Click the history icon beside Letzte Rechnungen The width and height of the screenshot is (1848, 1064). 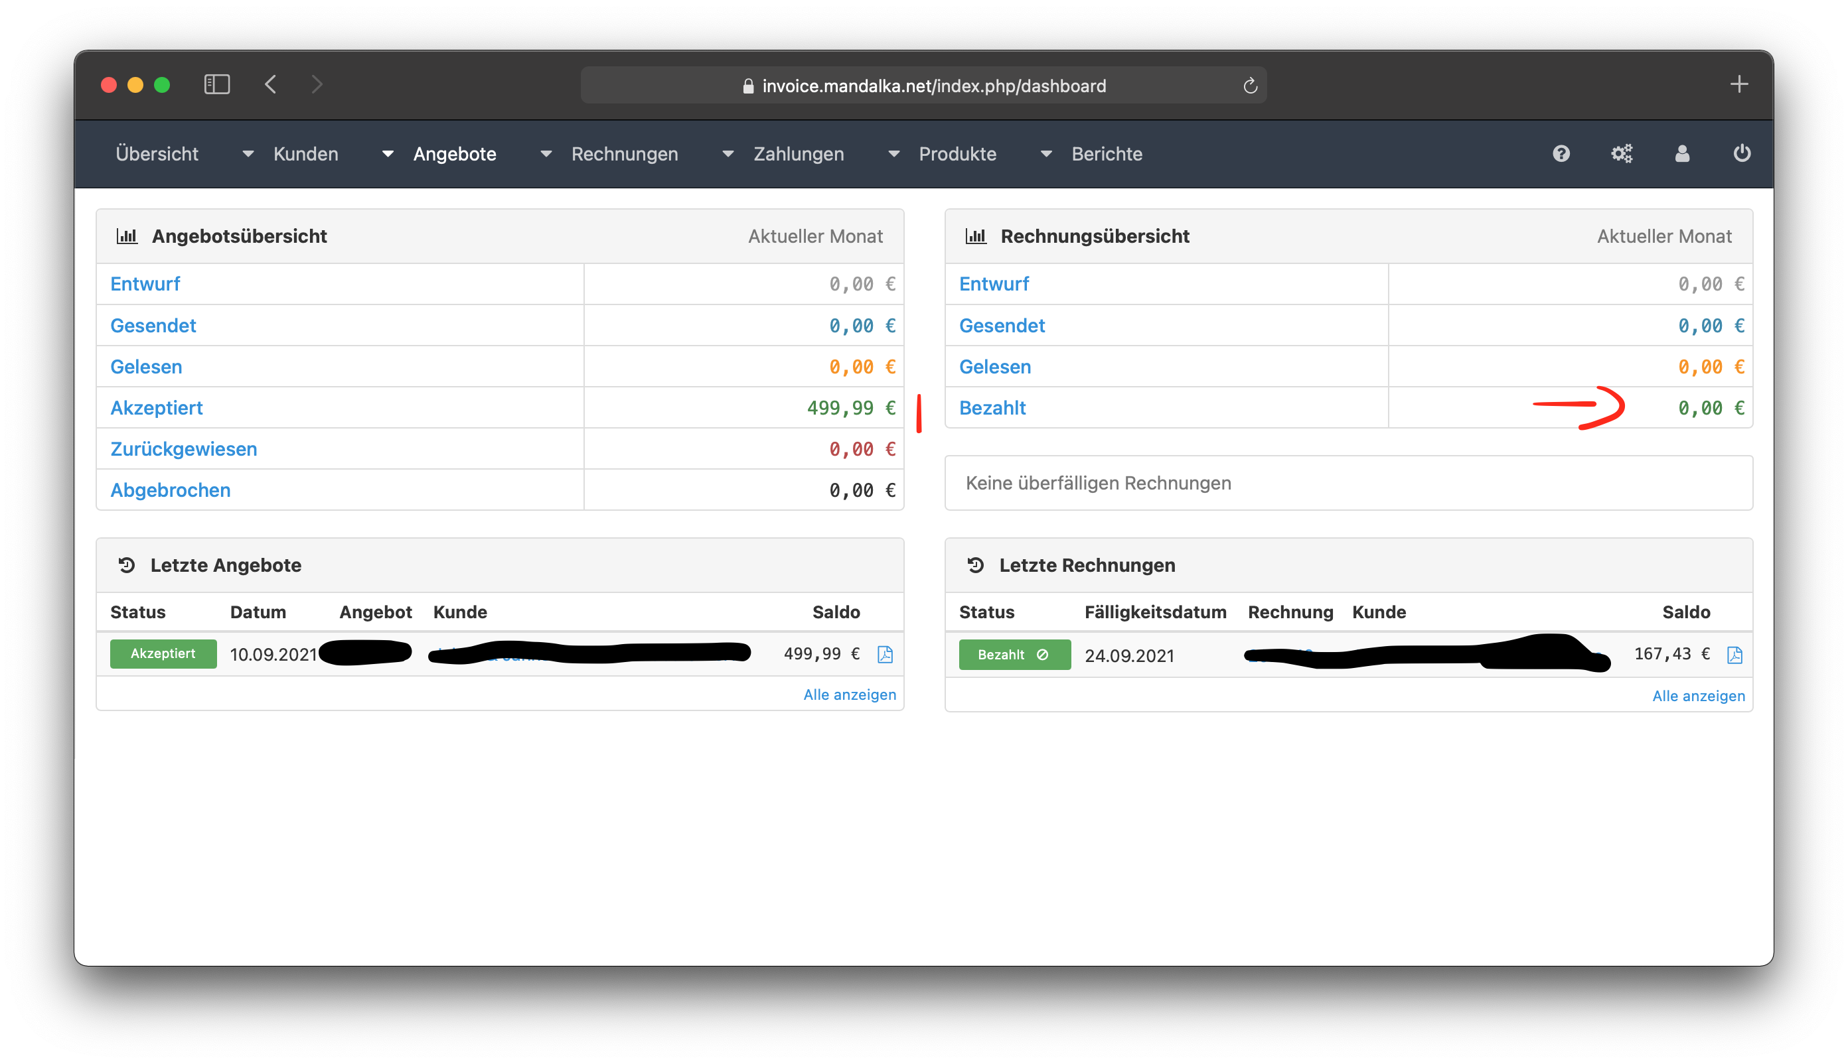click(975, 564)
